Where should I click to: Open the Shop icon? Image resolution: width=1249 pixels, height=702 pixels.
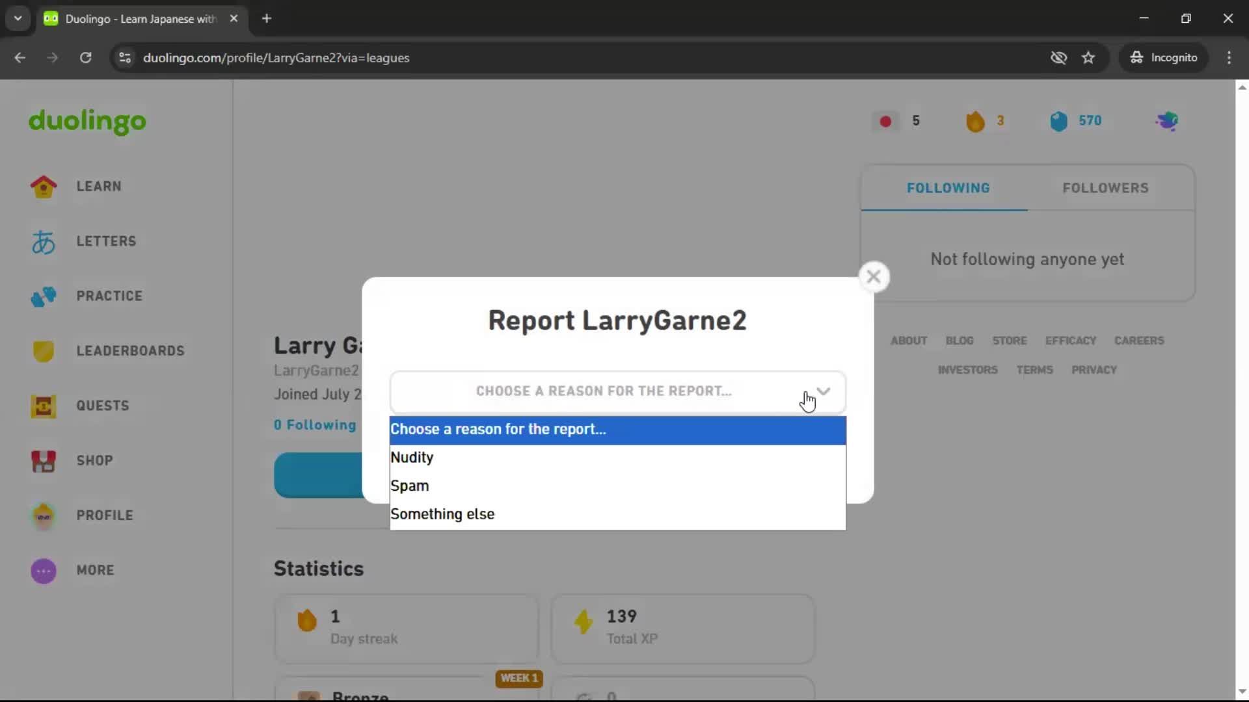coord(42,461)
